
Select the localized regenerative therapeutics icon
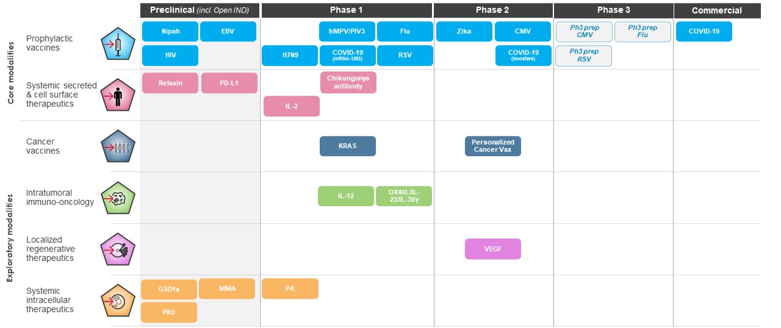click(117, 249)
